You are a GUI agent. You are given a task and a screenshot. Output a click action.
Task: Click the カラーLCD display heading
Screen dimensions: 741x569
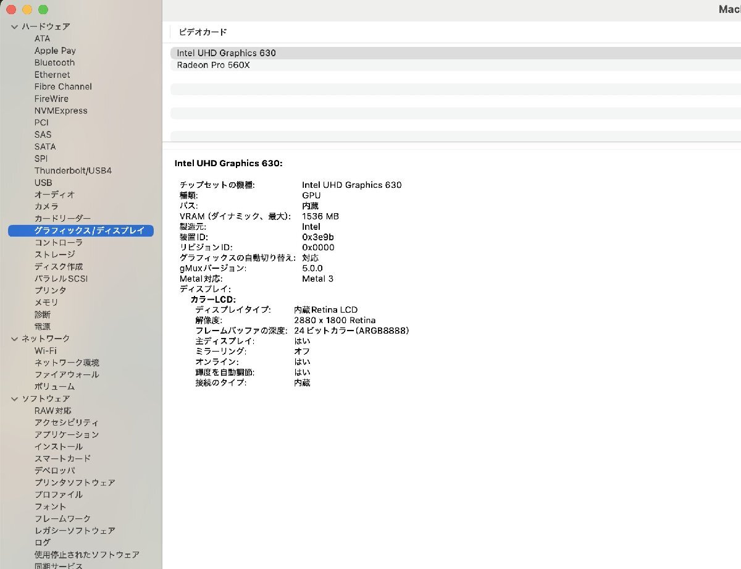tap(213, 300)
